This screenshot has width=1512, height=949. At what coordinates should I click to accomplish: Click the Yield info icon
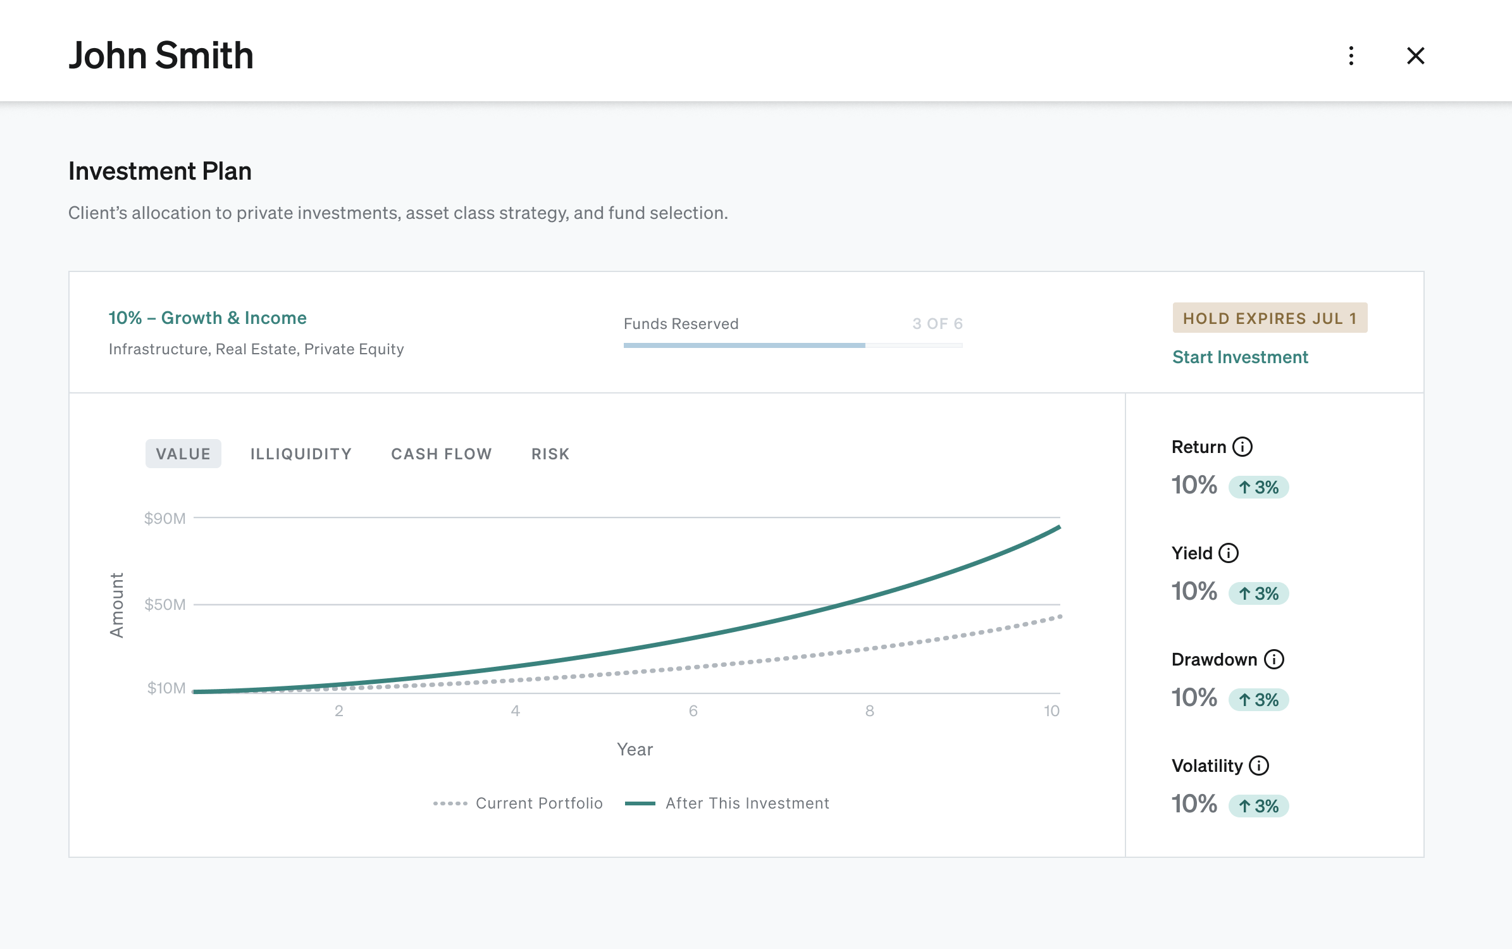coord(1229,553)
